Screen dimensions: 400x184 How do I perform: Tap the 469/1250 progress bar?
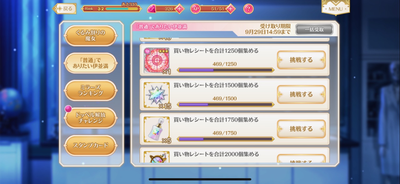click(225, 70)
